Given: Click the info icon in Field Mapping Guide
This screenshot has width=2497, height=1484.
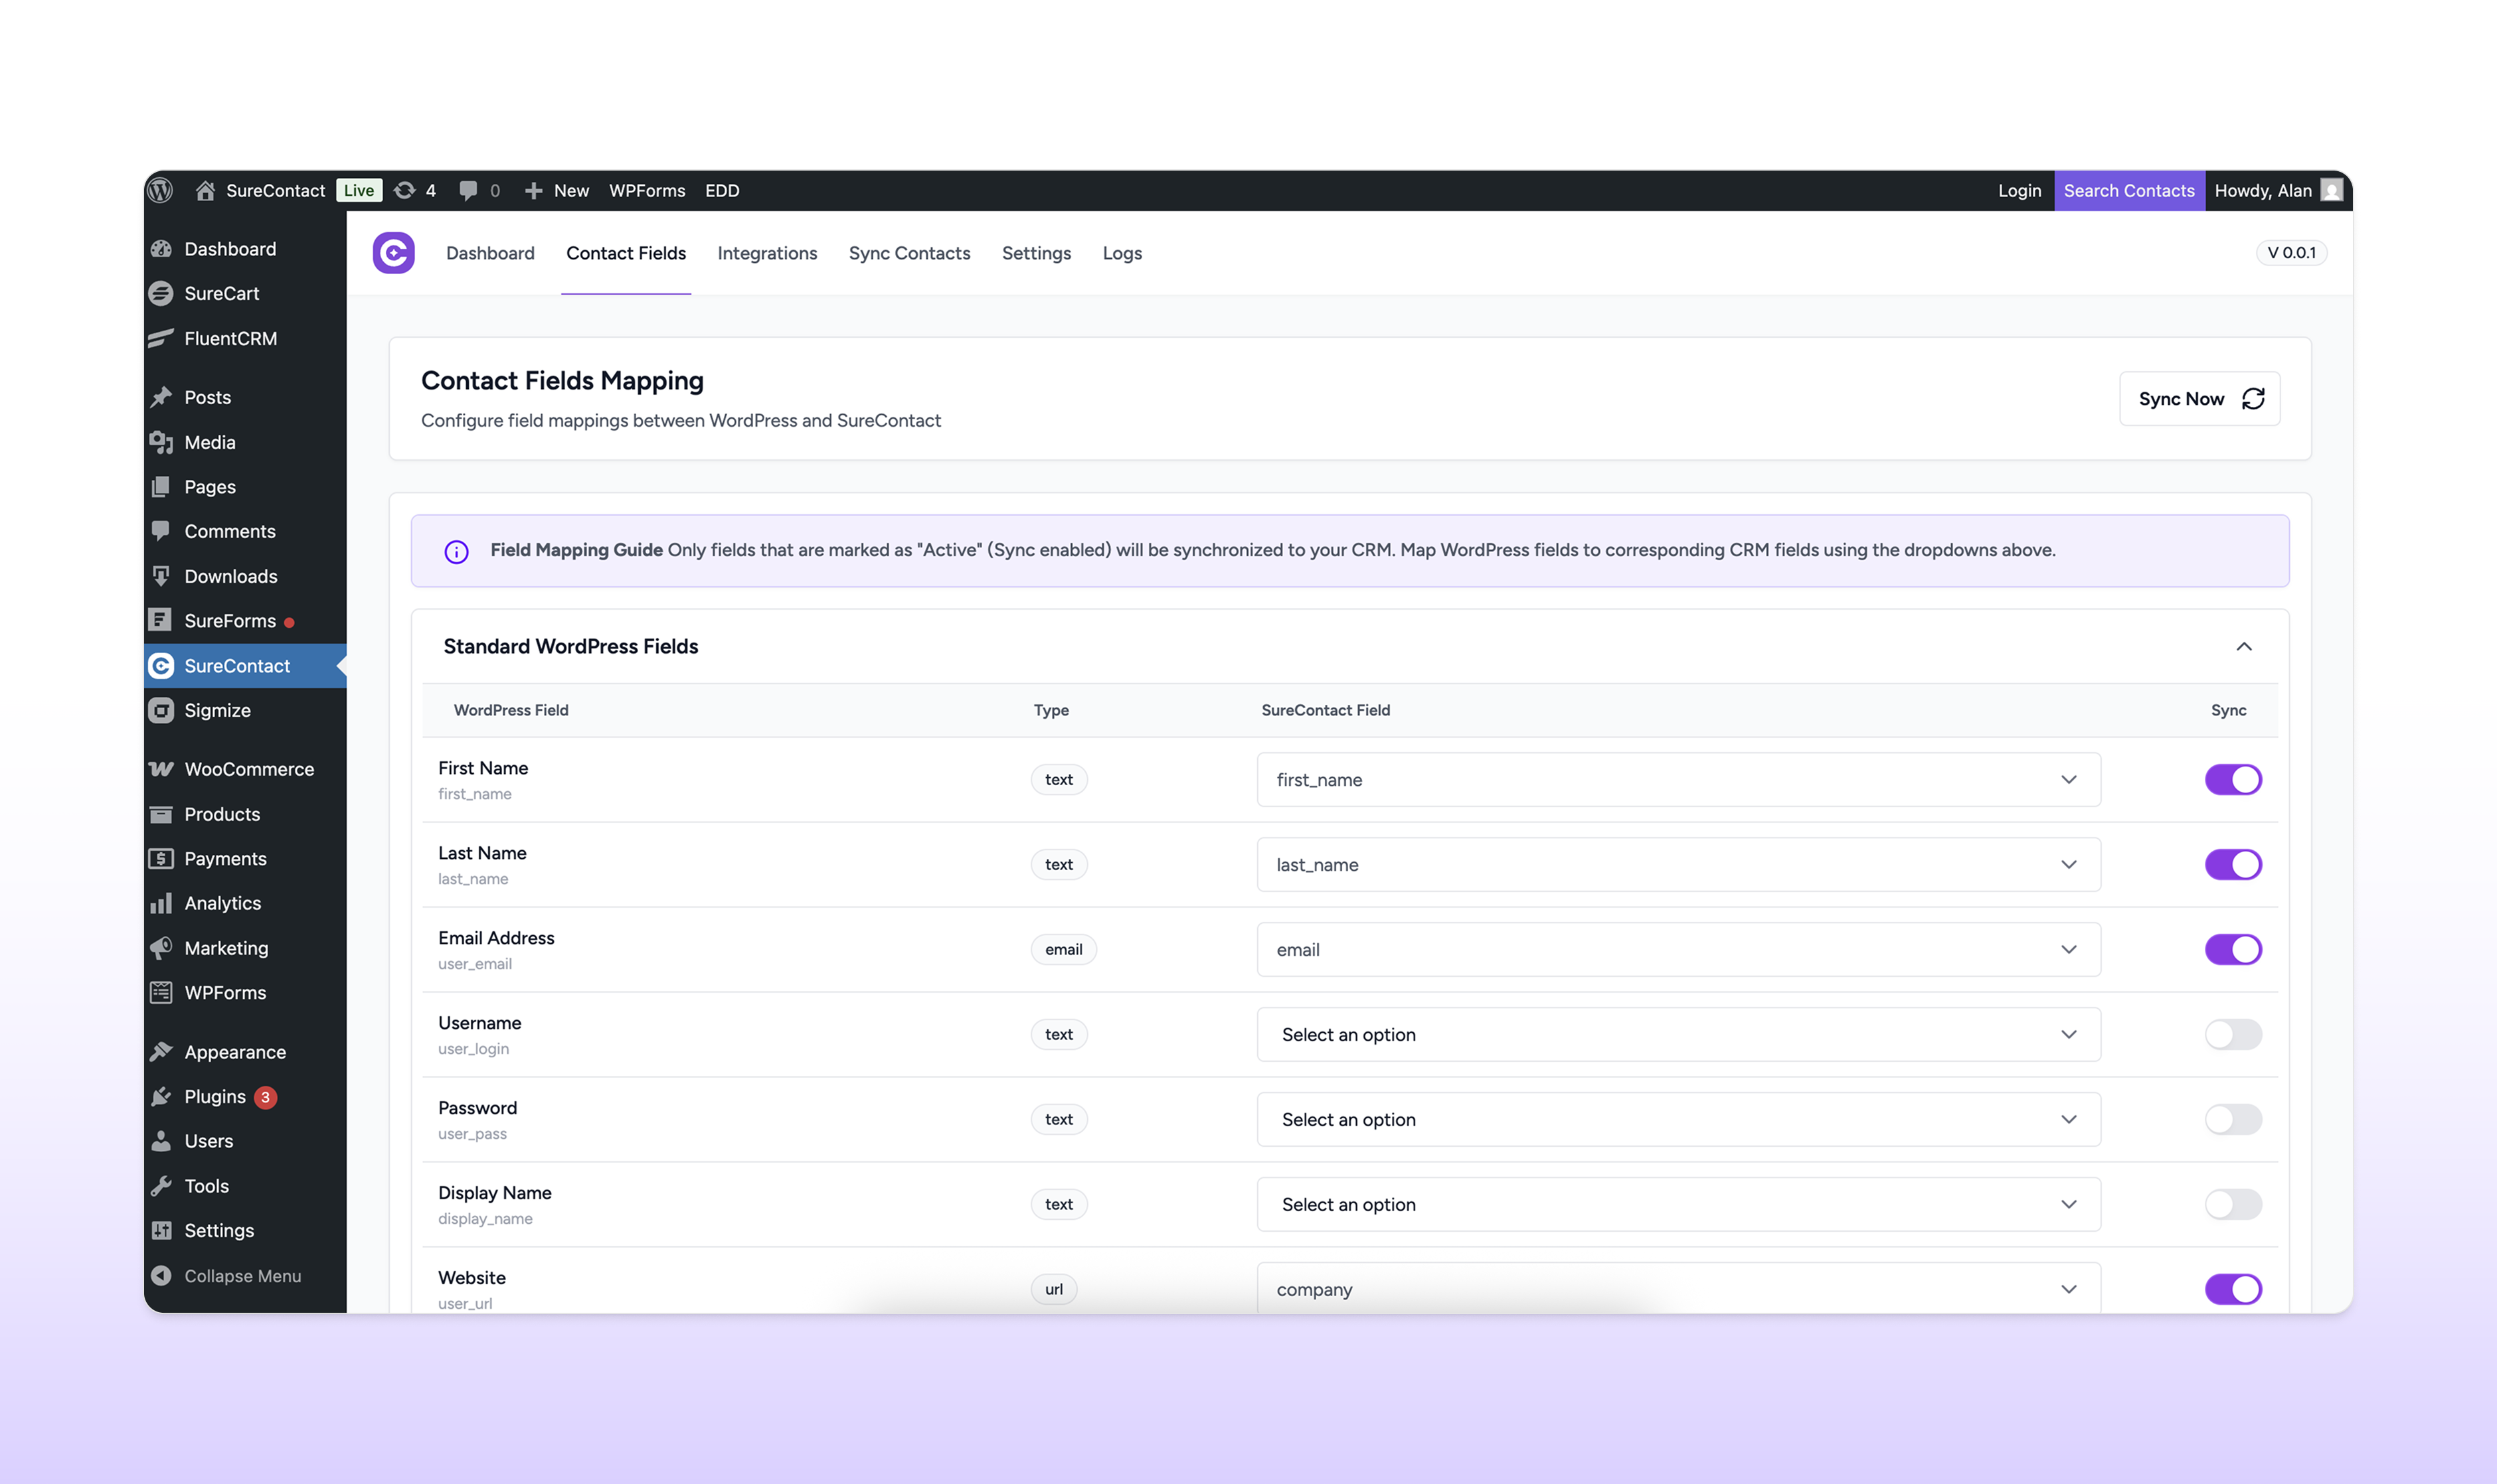Looking at the screenshot, I should click(456, 551).
